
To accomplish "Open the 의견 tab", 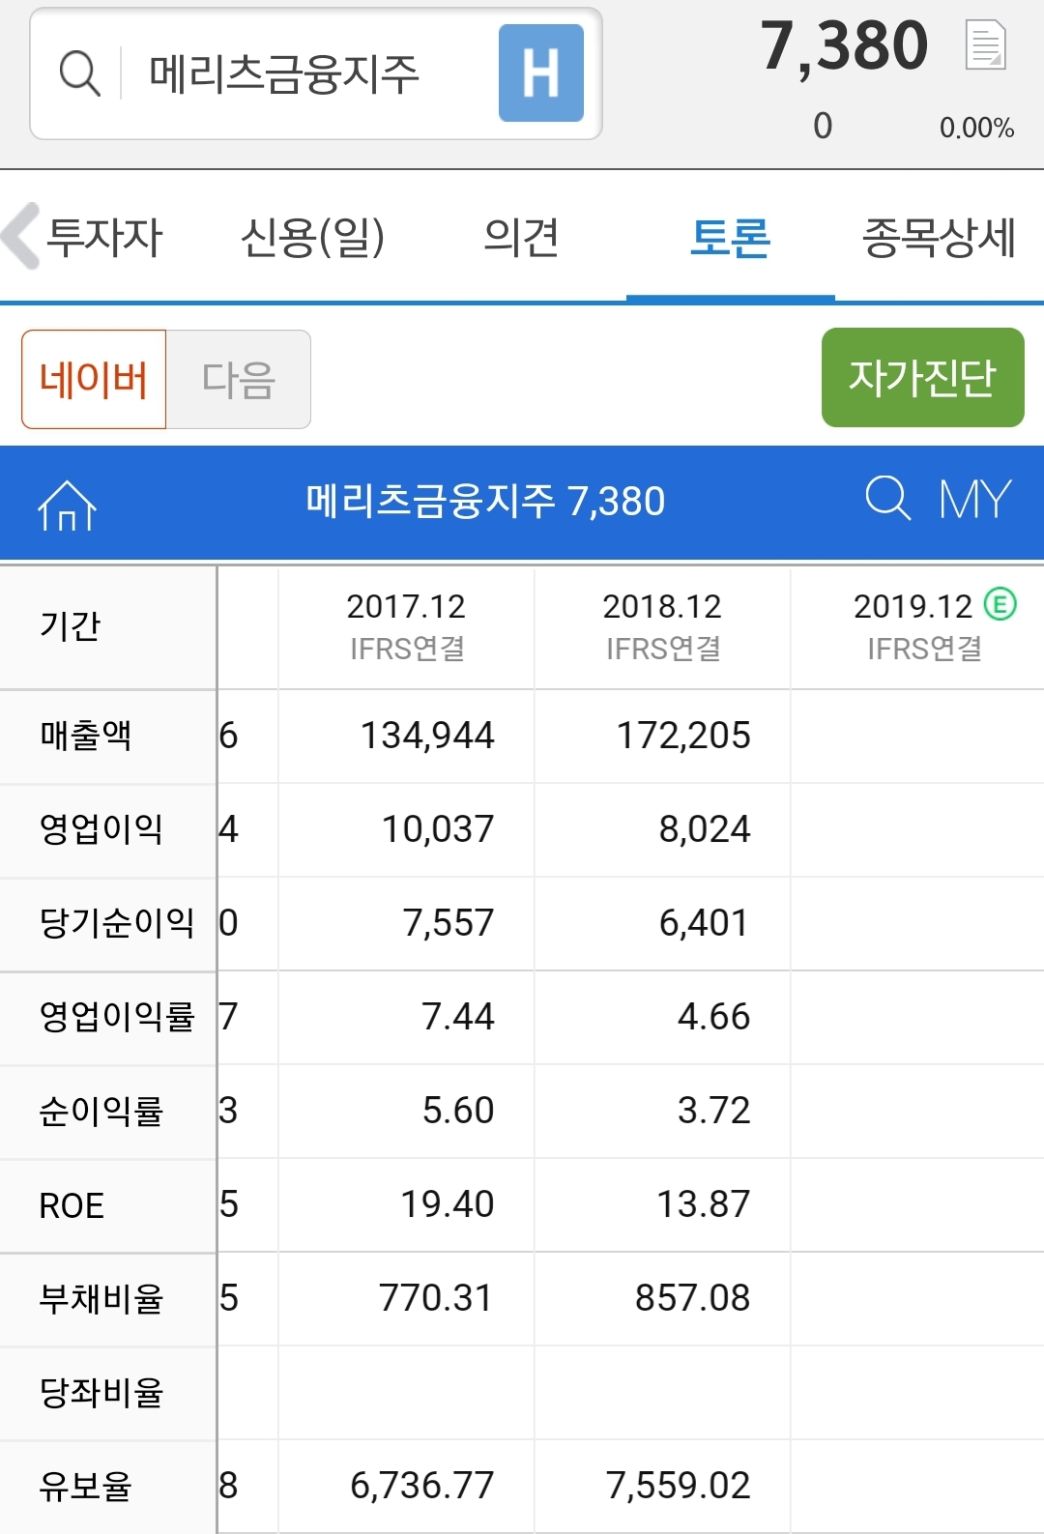I will 521,238.
